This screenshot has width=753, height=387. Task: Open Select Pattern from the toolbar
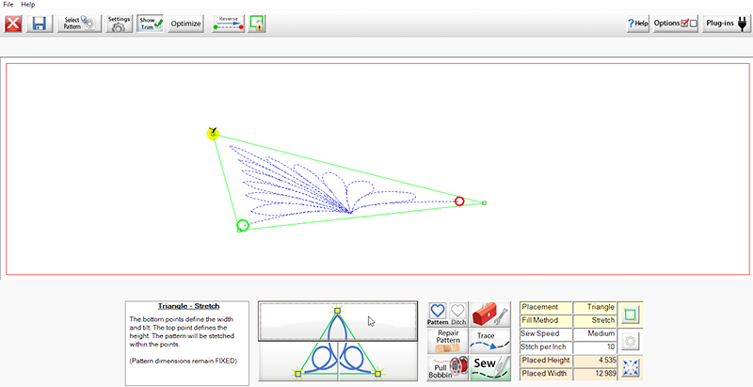click(79, 24)
